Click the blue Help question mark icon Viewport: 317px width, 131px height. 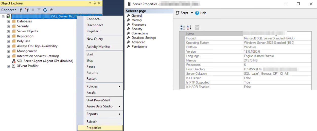point(197,13)
